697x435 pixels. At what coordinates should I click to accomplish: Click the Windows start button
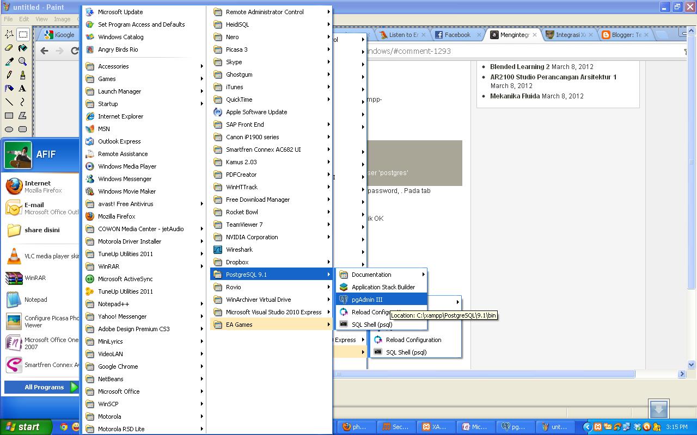[26, 427]
